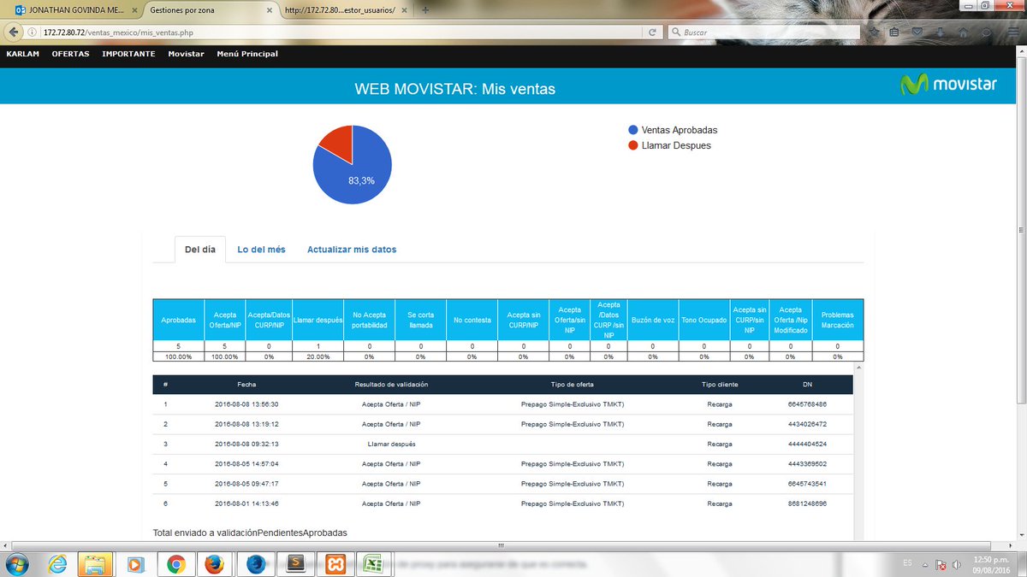
Task: Bookmark this page using the star icon
Action: (x=875, y=32)
